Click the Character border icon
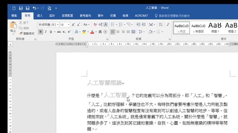This screenshot has width=238, height=133. pyautogui.click(x=106, y=24)
